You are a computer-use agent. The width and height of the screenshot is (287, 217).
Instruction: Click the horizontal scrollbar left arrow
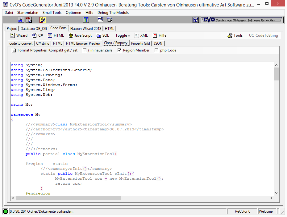[13, 198]
